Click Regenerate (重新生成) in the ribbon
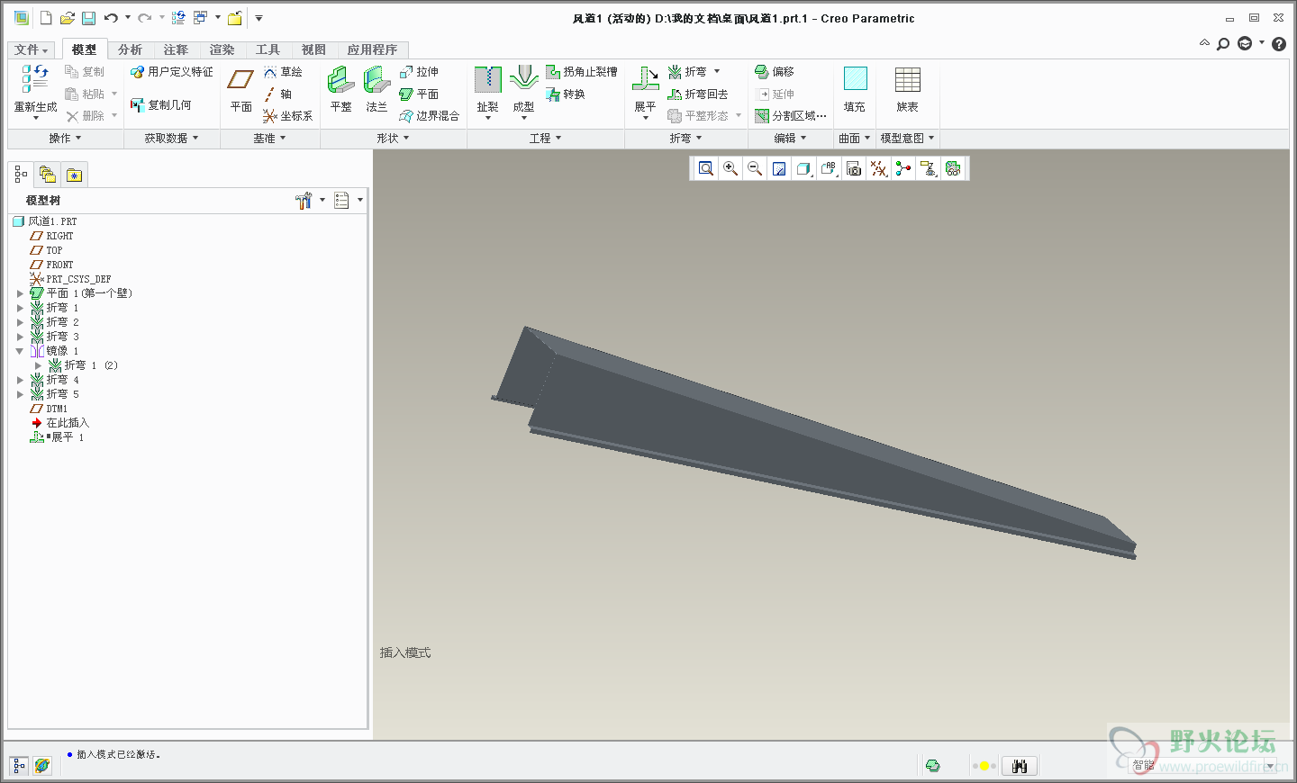Image resolution: width=1297 pixels, height=783 pixels. point(35,92)
